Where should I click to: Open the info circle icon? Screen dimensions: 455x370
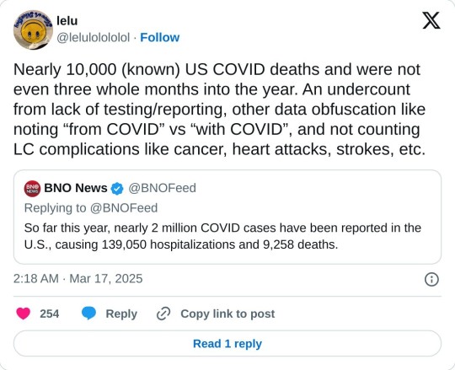[431, 280]
